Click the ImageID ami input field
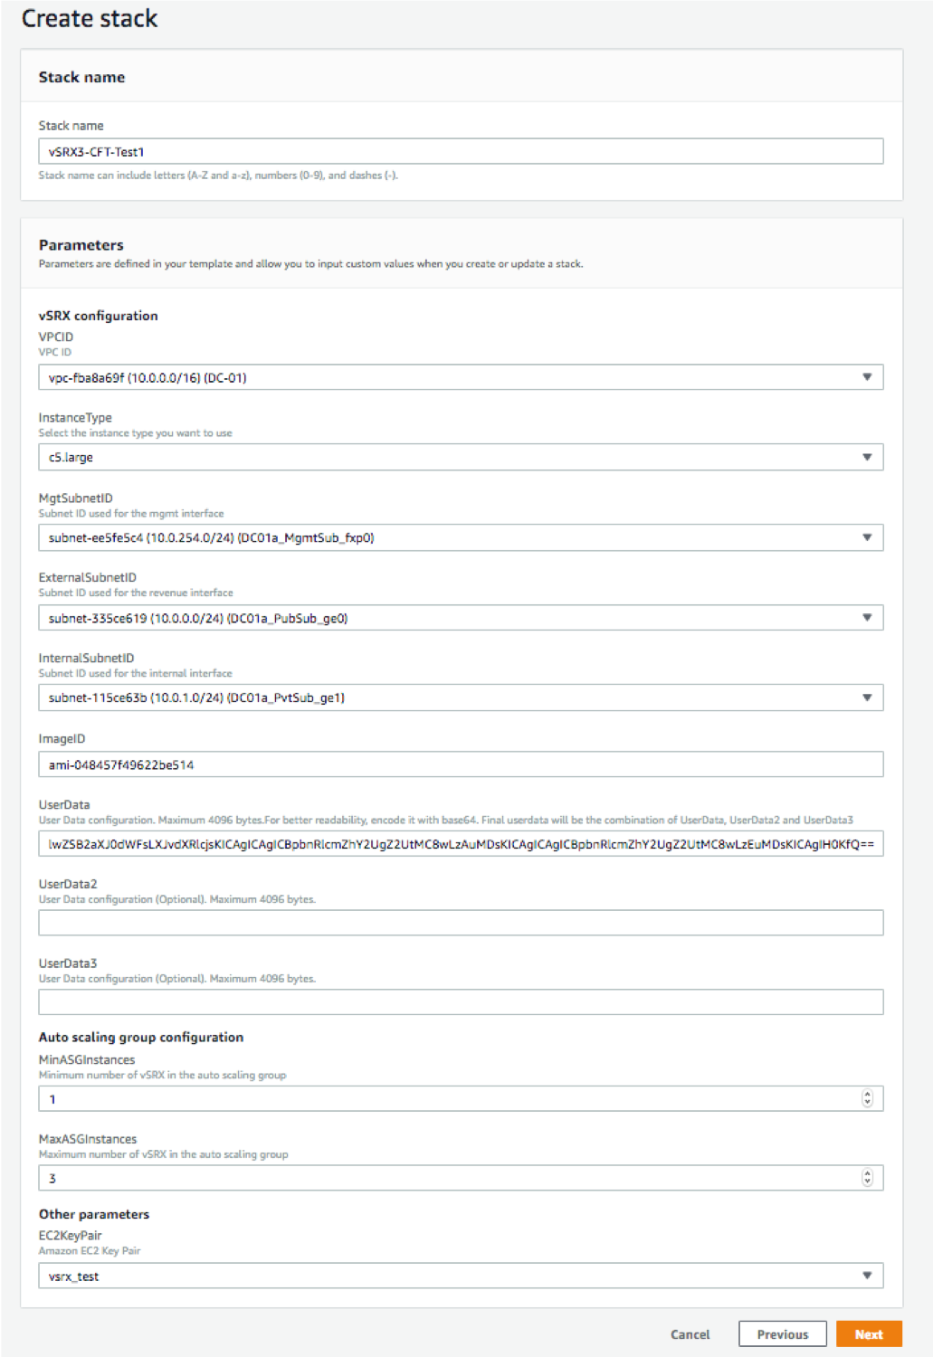 460,764
